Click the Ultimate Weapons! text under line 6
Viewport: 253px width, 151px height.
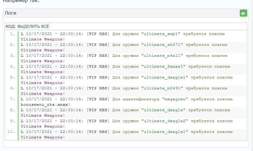[x=43, y=94]
